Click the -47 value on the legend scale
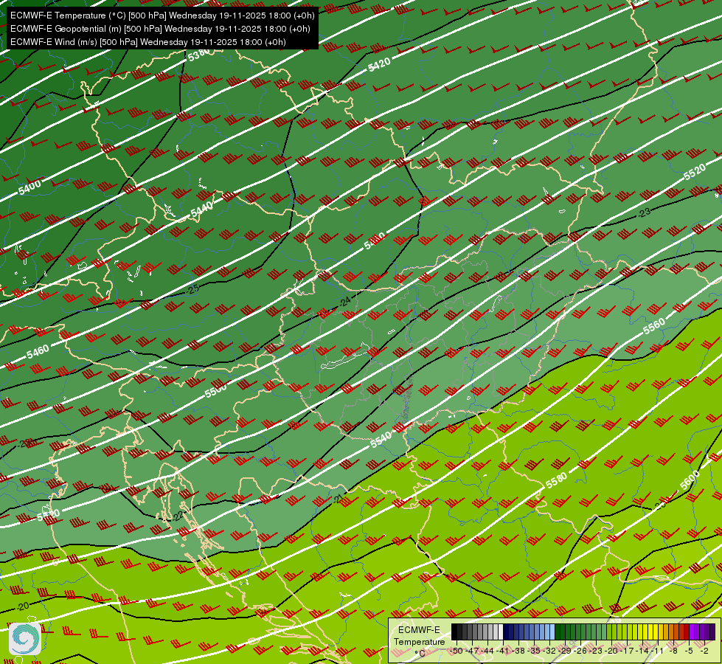This screenshot has width=722, height=664. click(472, 651)
